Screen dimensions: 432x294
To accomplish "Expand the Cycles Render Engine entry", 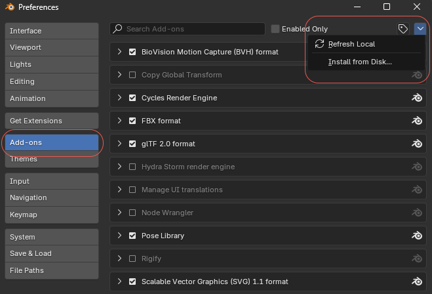I will point(119,98).
